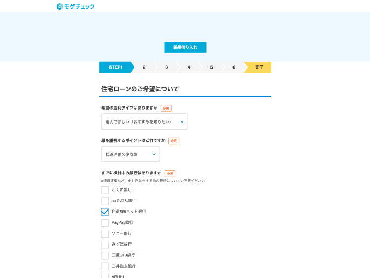This screenshot has width=370, height=278.
Task: Jump to step 3 in progress bar
Action: click(x=167, y=67)
